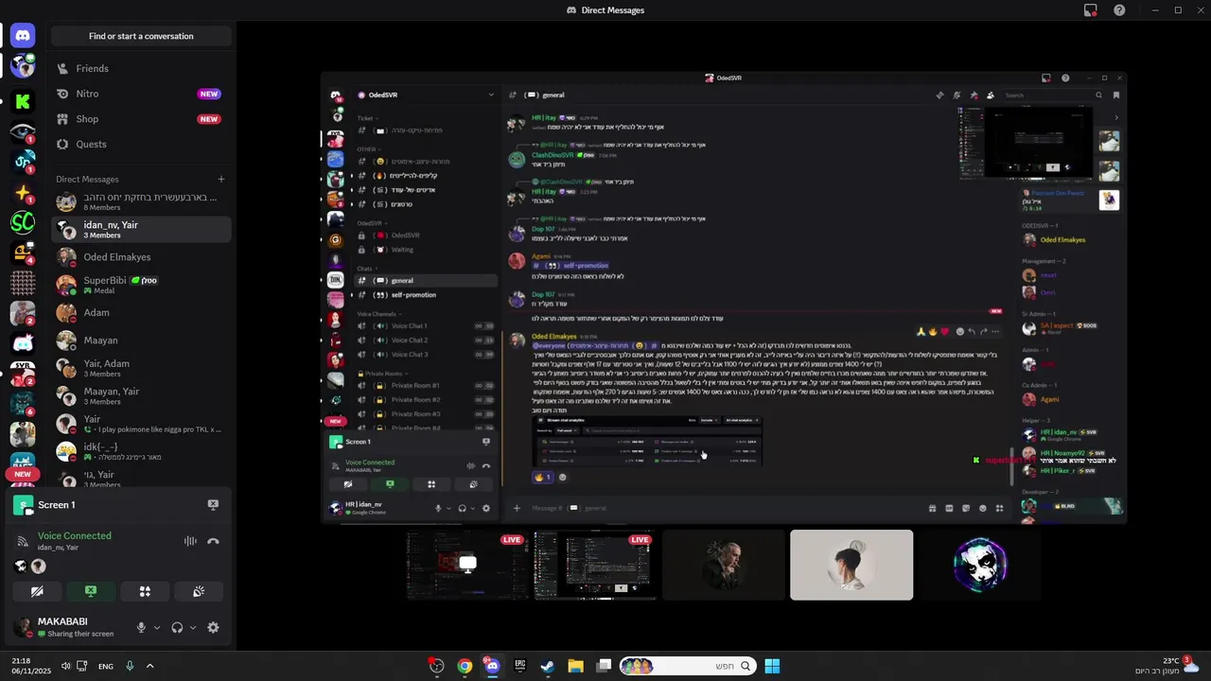The image size is (1211, 681).
Task: Expand microphone input options chevron
Action: point(157,627)
